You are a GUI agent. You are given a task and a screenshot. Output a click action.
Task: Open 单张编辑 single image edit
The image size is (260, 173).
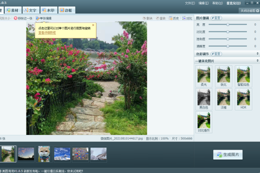(44, 18)
